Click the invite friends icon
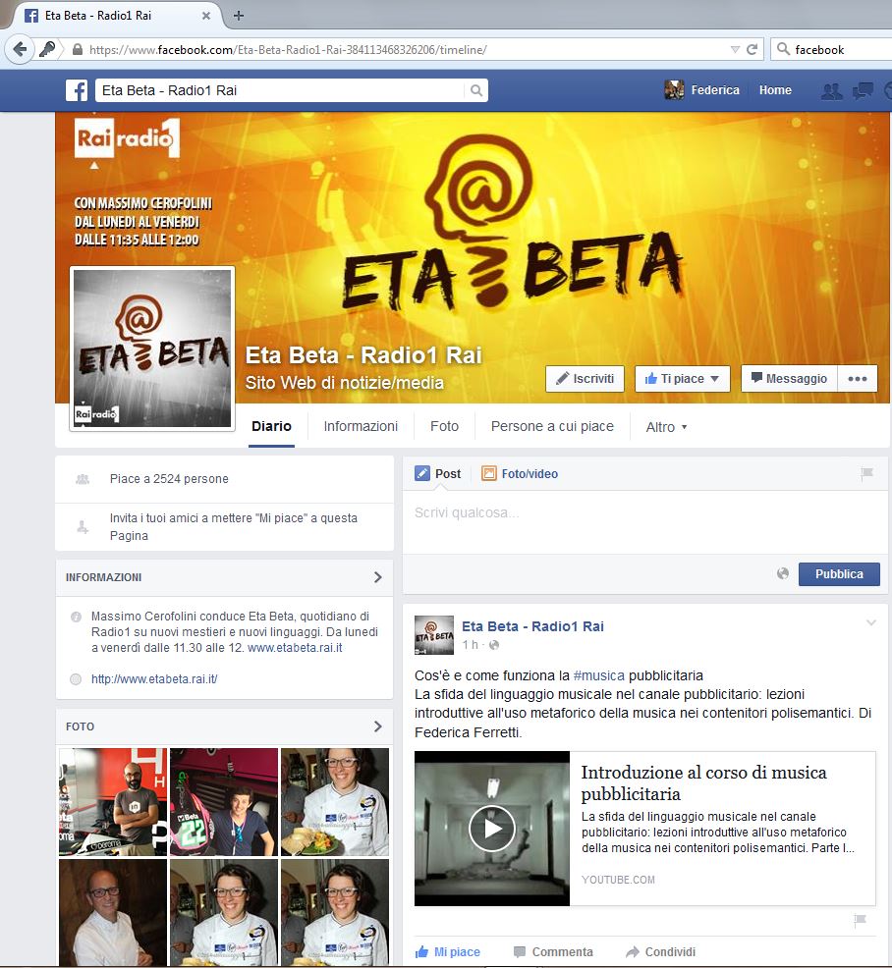Image resolution: width=892 pixels, height=968 pixels. [x=83, y=527]
